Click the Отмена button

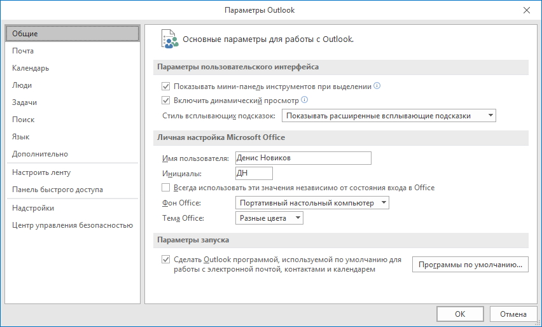[513, 314]
